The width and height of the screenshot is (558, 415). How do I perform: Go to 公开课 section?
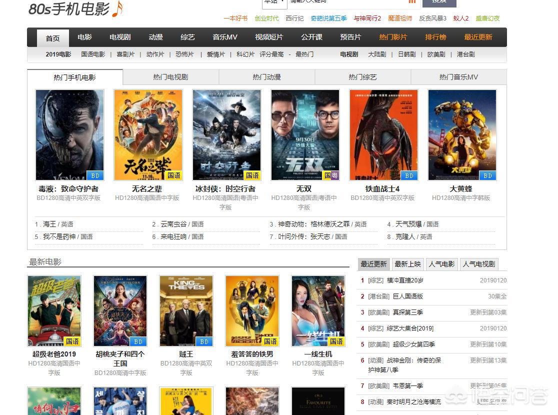(x=311, y=37)
